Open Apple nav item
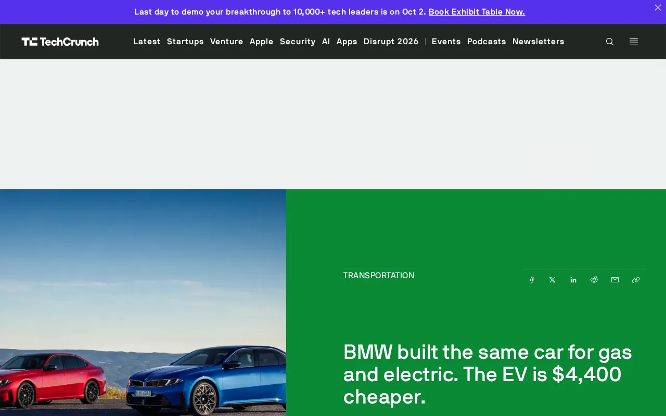Screen dimensions: 666x416 (x=262, y=42)
